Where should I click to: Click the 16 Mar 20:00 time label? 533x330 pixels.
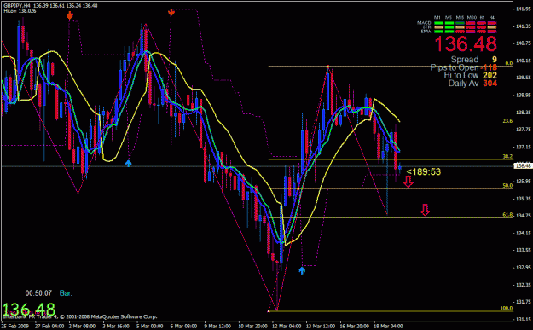tap(354, 326)
